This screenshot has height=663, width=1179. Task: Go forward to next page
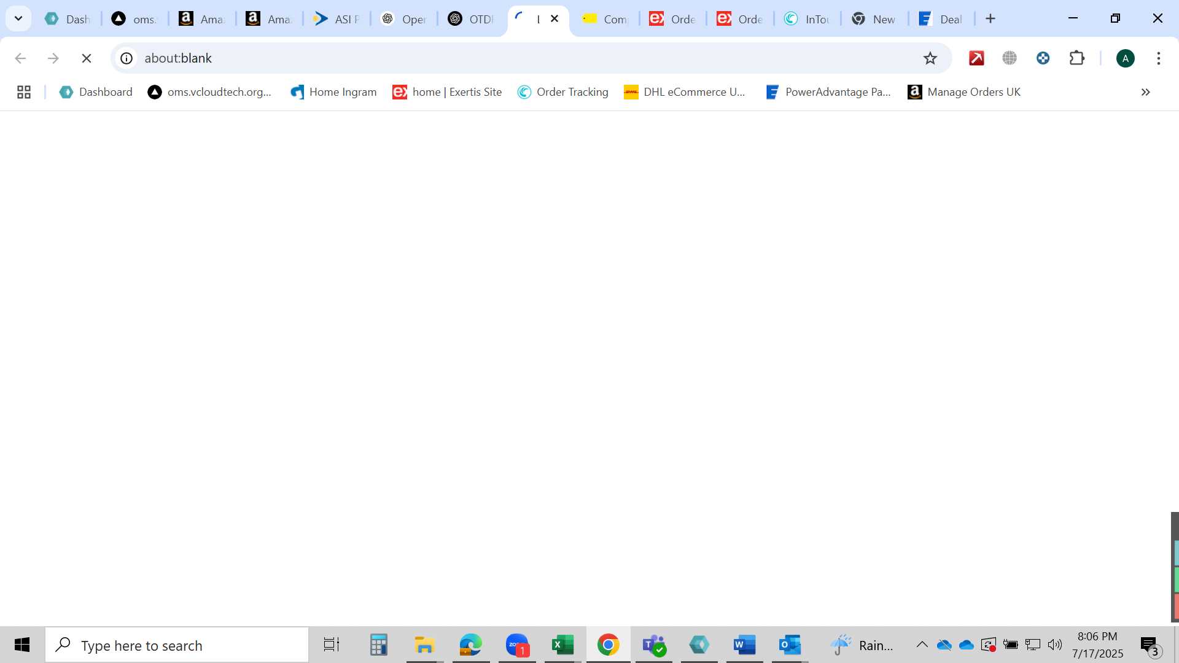pos(53,58)
